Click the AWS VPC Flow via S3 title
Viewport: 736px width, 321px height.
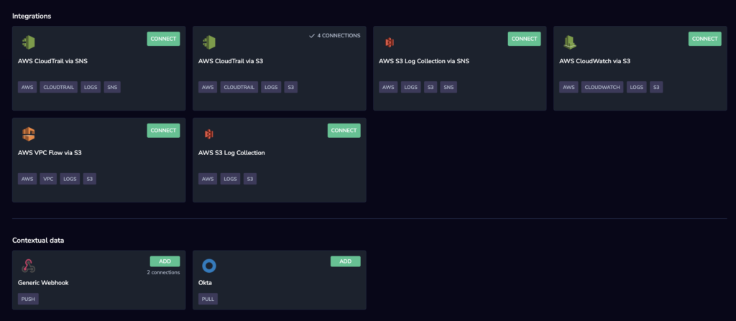[50, 152]
